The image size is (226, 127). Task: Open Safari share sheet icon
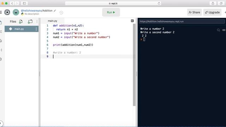[x=213, y=3]
